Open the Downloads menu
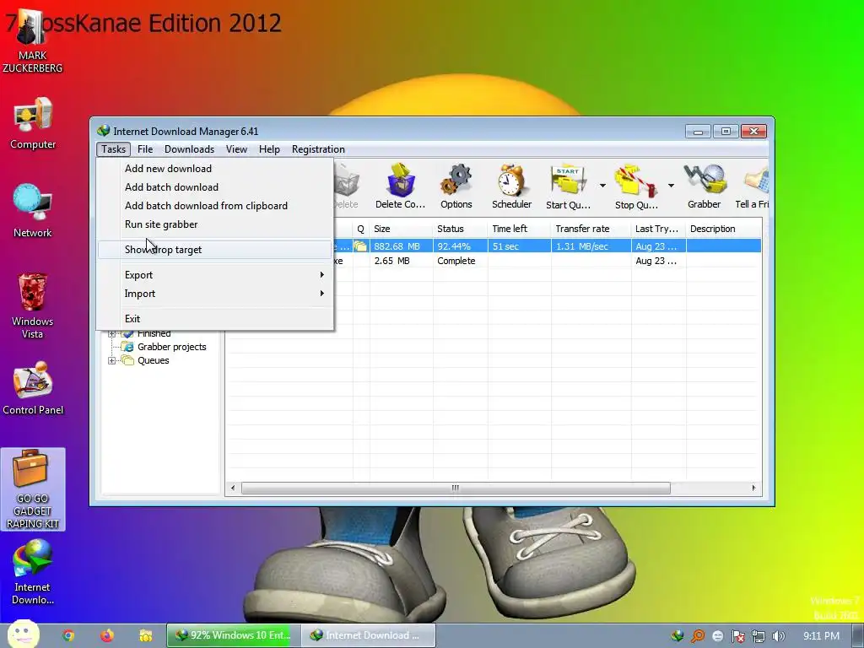The image size is (864, 648). [x=189, y=149]
